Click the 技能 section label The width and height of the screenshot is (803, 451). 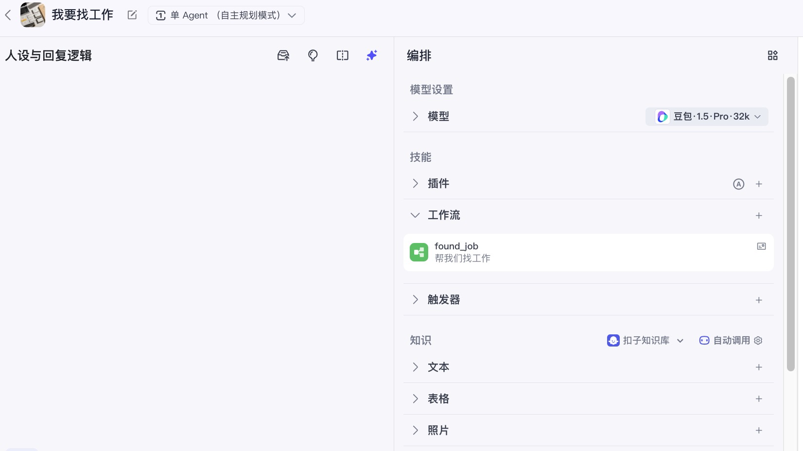(x=420, y=157)
